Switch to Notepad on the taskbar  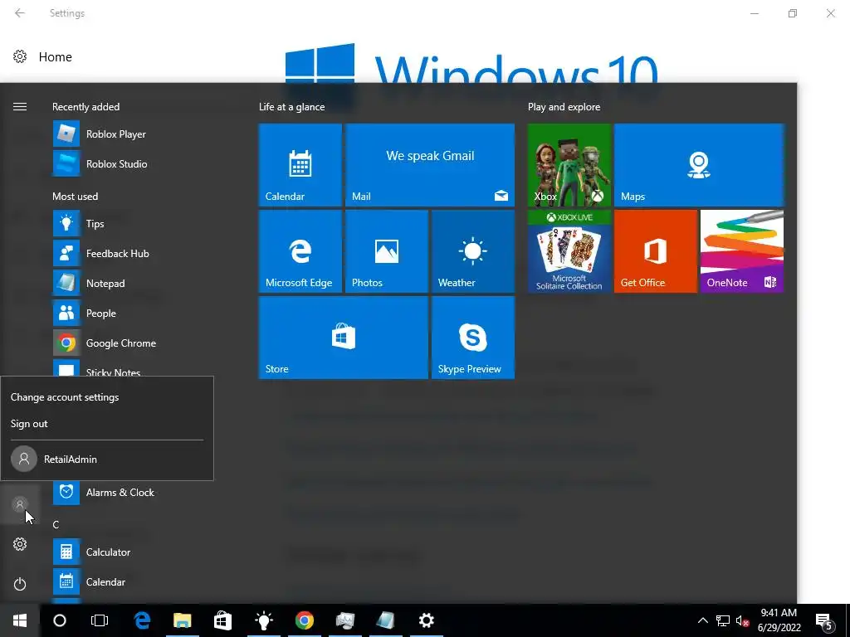(385, 620)
